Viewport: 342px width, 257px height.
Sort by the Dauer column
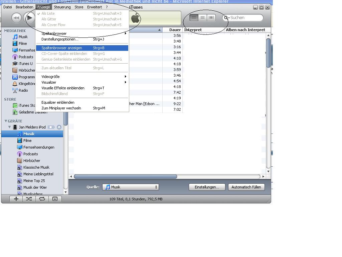tap(172, 30)
